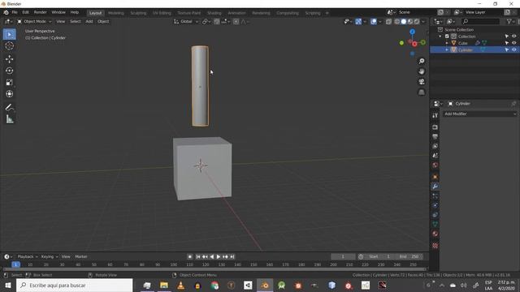Select the Scale tool
This screenshot has height=292, width=520.
tap(9, 82)
